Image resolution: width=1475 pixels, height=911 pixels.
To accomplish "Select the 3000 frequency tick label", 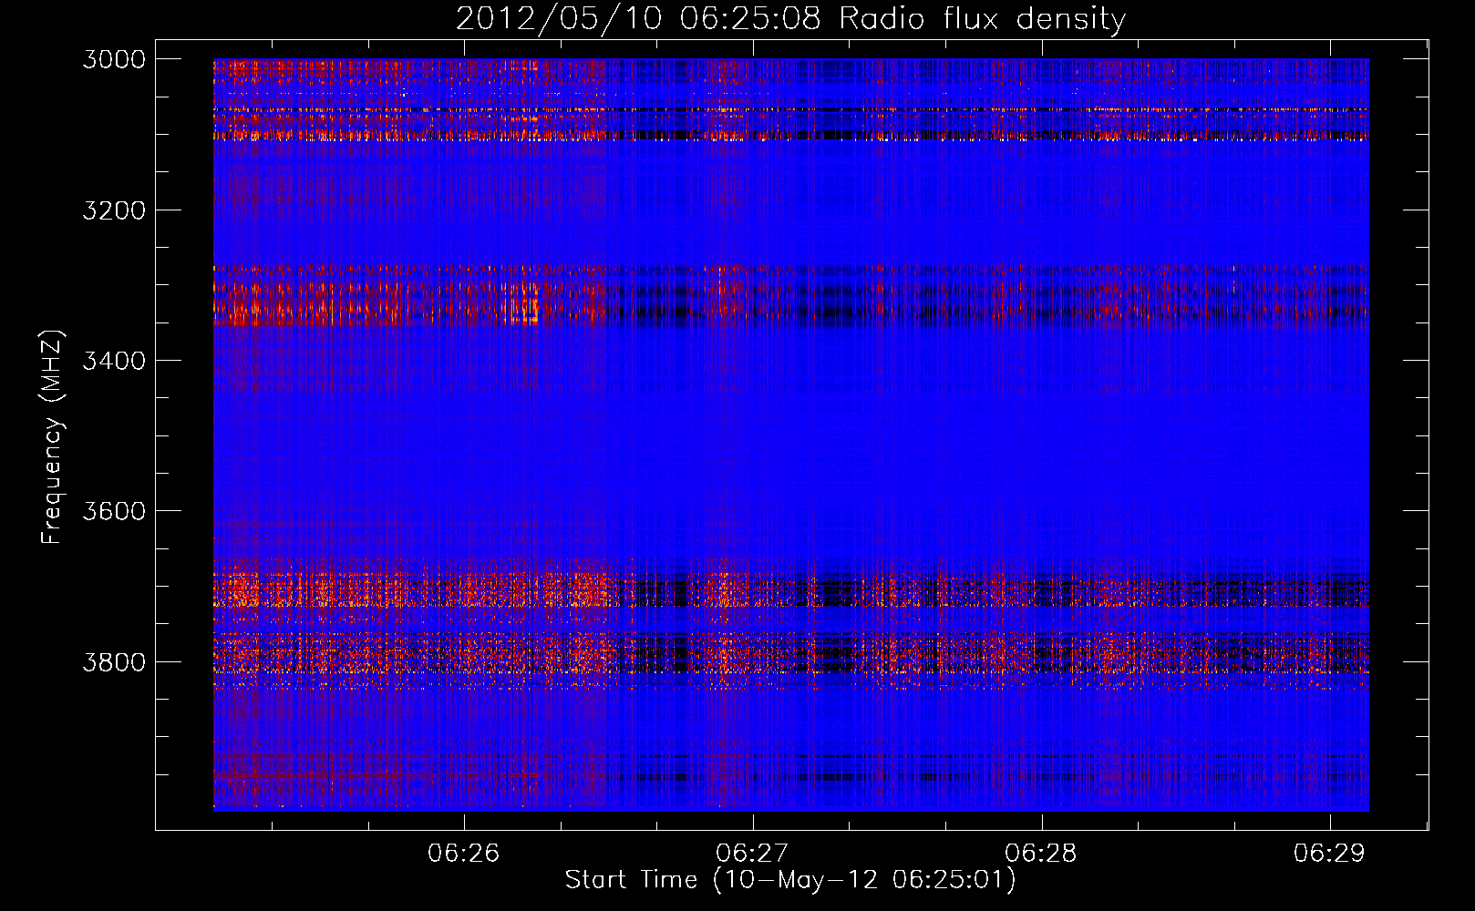I will coord(114,59).
